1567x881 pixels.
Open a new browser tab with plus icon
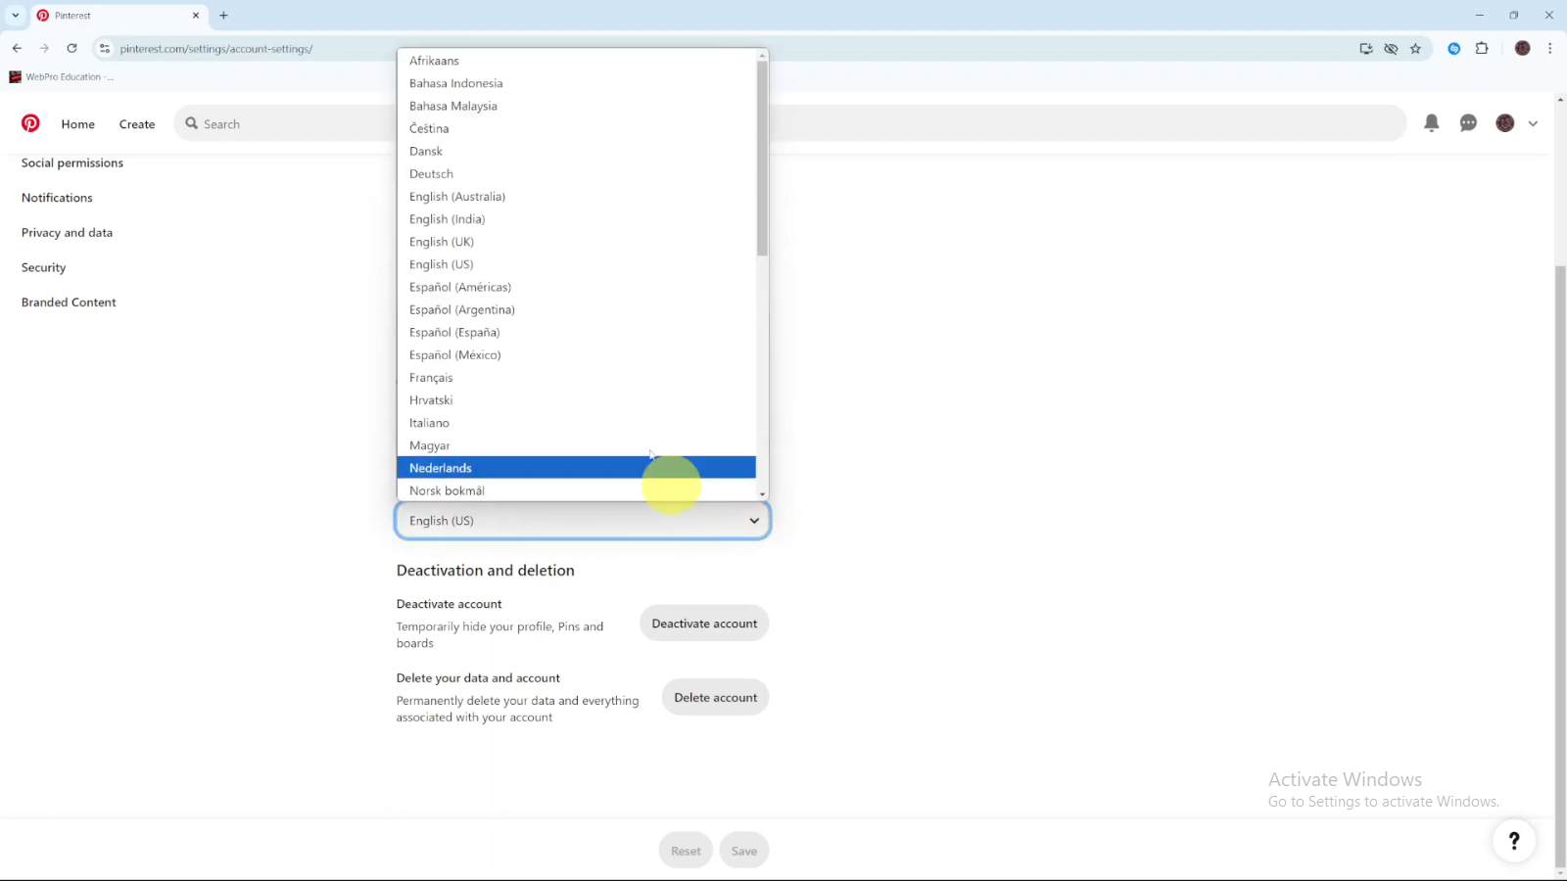coord(223,15)
